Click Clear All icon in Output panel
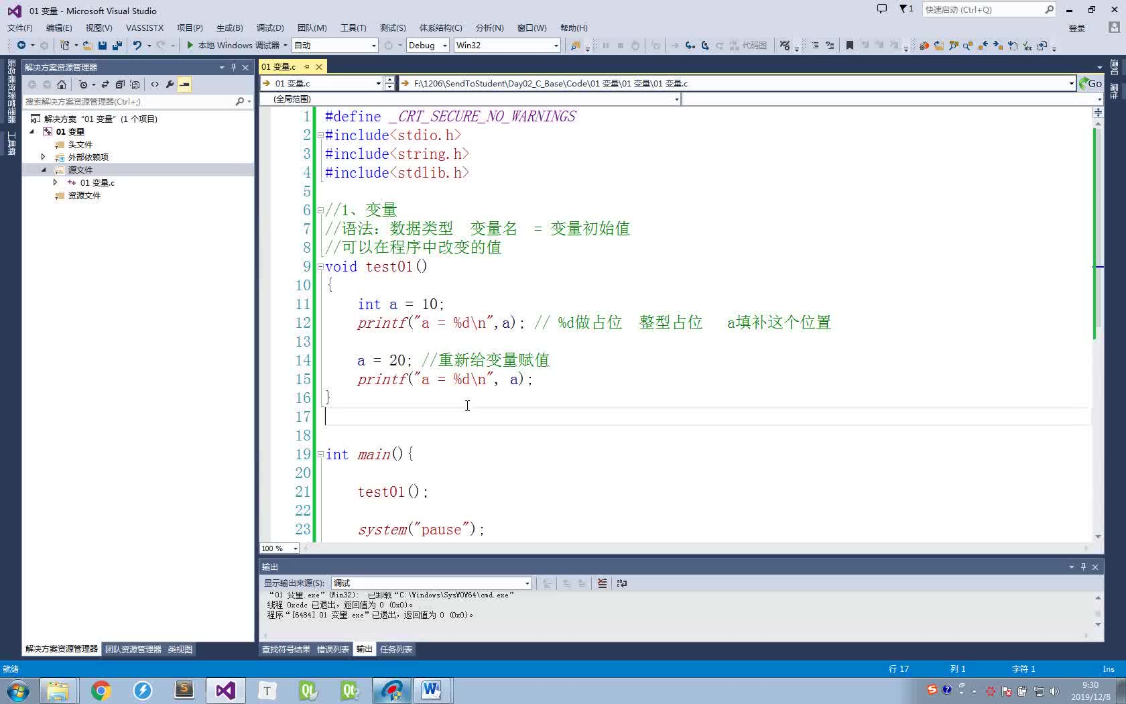Viewport: 1126px width, 704px height. 602,583
